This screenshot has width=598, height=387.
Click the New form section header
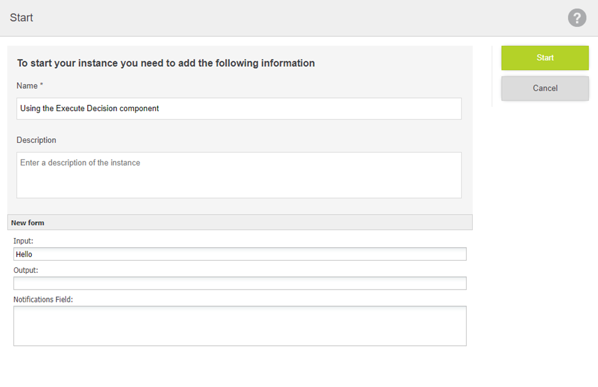28,223
